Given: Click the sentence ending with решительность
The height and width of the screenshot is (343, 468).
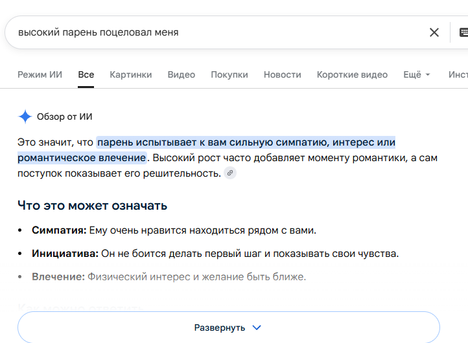Looking at the screenshot, I should click(x=228, y=166).
